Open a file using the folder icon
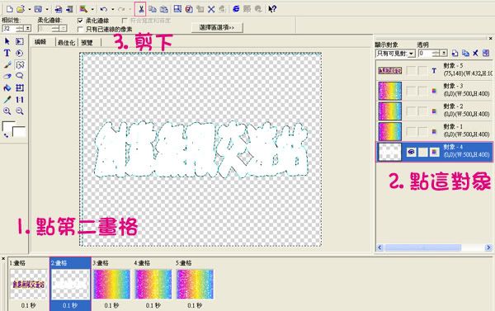 pyautogui.click(x=21, y=9)
